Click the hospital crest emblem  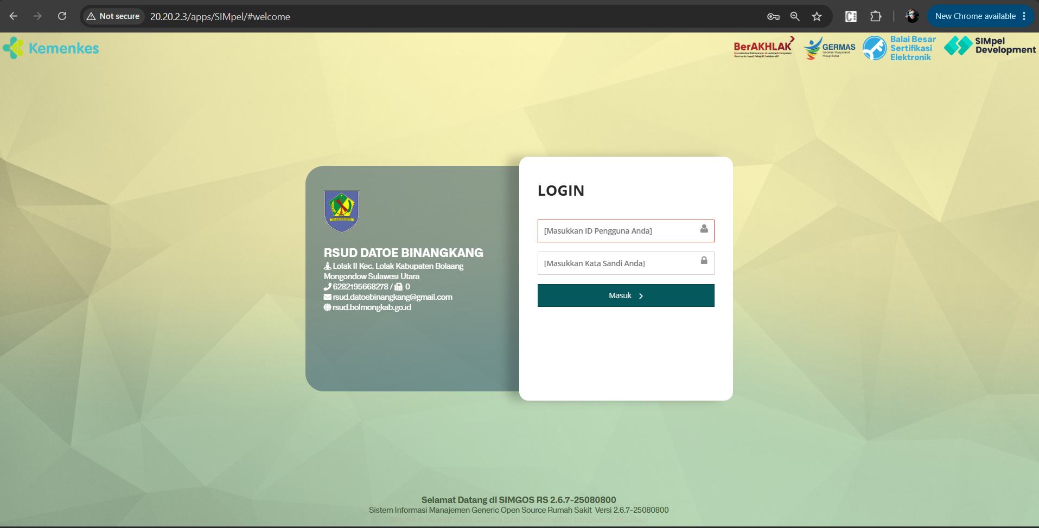341,211
